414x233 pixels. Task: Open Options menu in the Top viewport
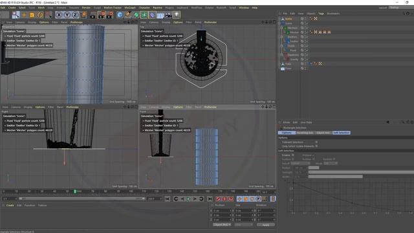[178, 22]
